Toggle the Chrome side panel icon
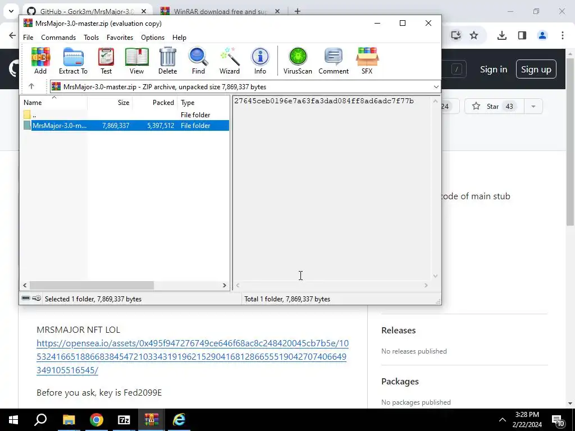Screen dimensions: 575x431 point(522,35)
